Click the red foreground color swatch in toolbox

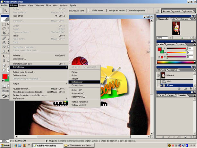pyautogui.click(x=5, y=77)
